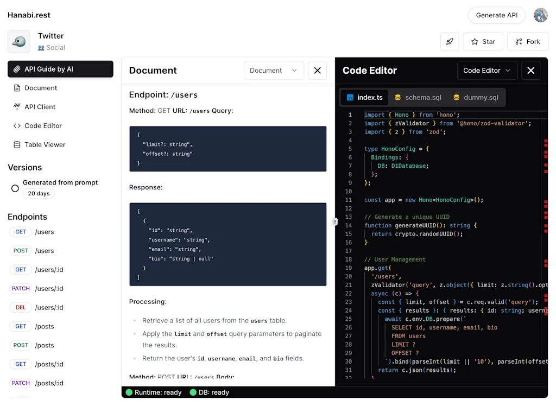Image resolution: width=556 pixels, height=406 pixels.
Task: Switch to the dummy.sql tab
Action: point(475,98)
